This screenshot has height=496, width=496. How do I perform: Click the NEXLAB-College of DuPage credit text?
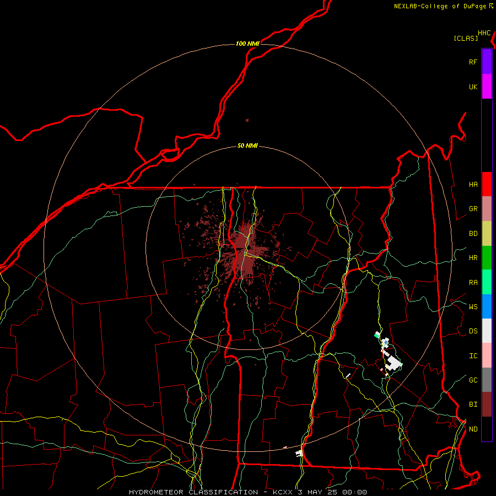click(440, 6)
